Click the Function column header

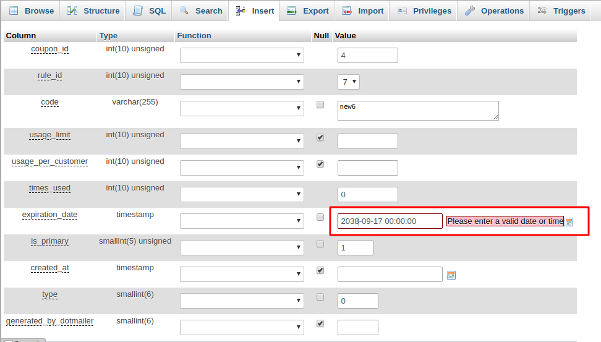pyautogui.click(x=194, y=36)
